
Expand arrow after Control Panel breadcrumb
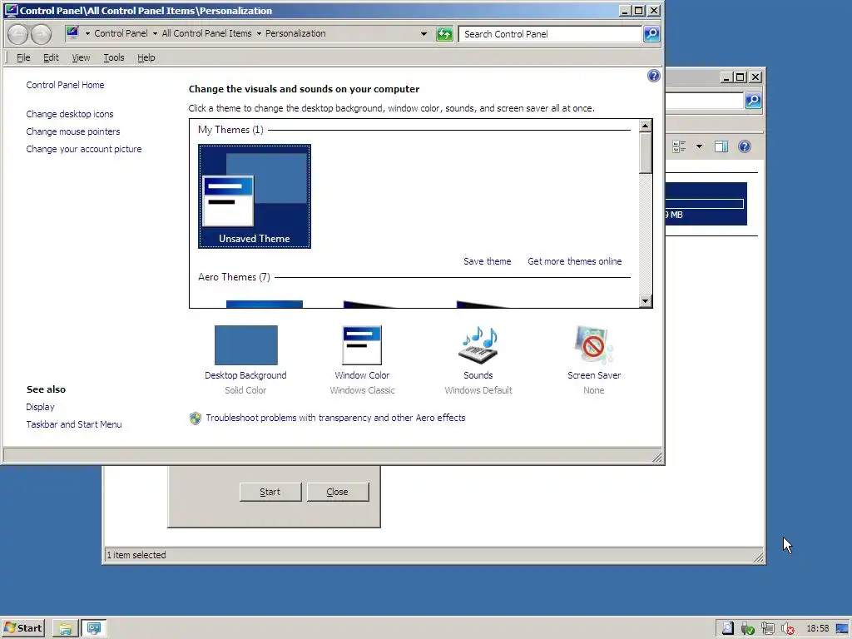point(155,33)
